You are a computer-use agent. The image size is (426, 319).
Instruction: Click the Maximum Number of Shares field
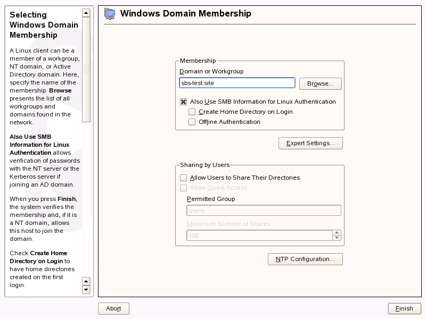click(259, 236)
